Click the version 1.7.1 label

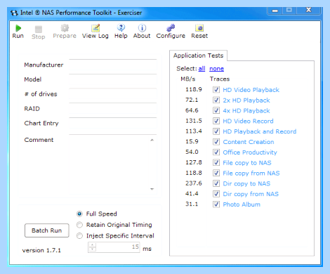41,250
